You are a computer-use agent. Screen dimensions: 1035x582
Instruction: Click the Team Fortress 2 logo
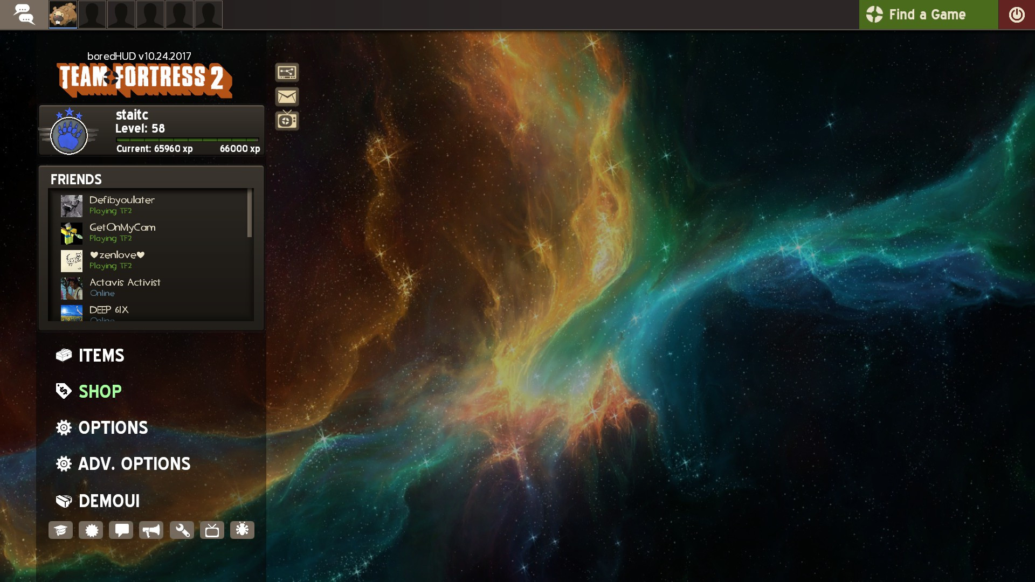pyautogui.click(x=145, y=80)
